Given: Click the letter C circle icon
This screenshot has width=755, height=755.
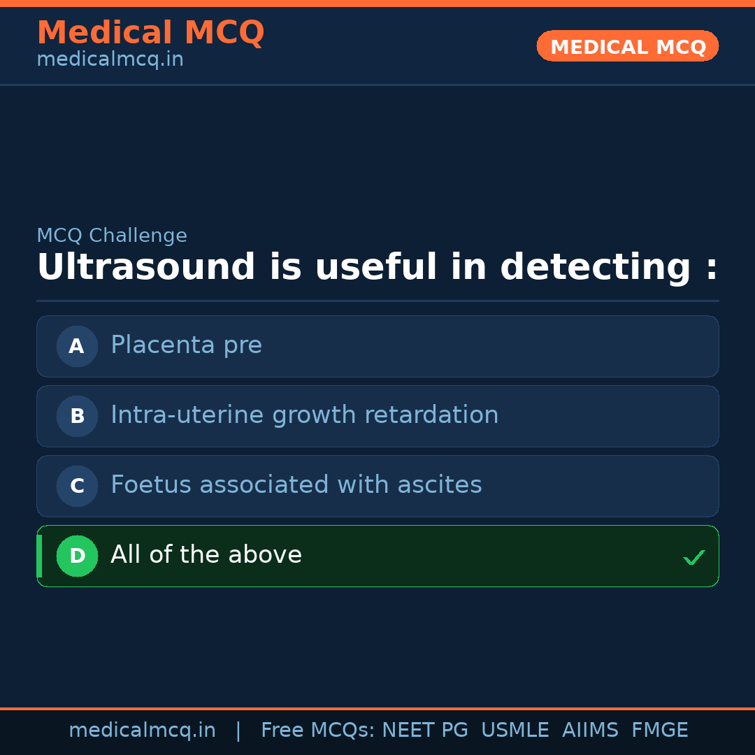Looking at the screenshot, I should click(x=77, y=486).
